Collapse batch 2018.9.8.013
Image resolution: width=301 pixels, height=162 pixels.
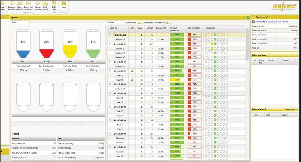pos(110,120)
